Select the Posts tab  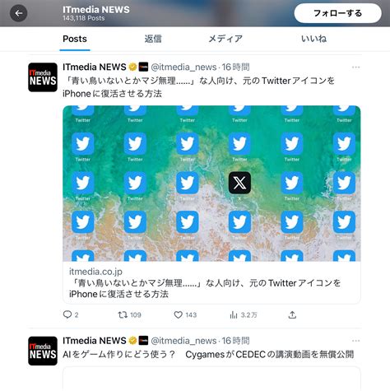tap(75, 39)
